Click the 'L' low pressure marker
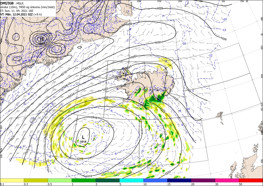 click(83, 137)
